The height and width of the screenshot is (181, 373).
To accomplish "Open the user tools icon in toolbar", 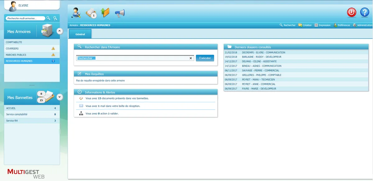I will click(x=76, y=13).
